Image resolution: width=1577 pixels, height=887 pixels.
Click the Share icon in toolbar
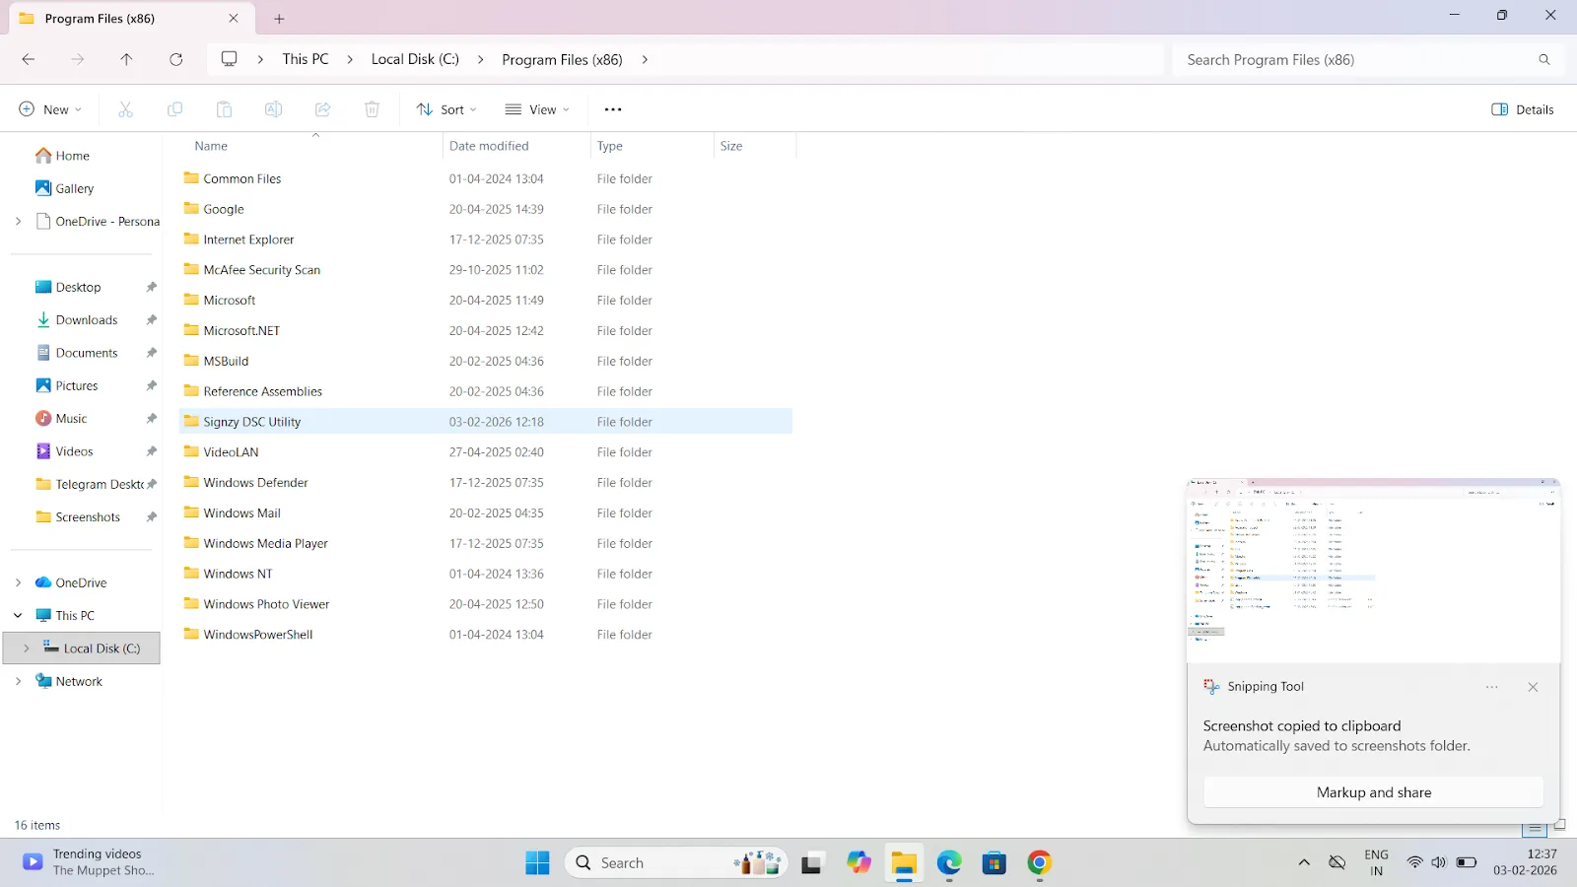(x=322, y=109)
